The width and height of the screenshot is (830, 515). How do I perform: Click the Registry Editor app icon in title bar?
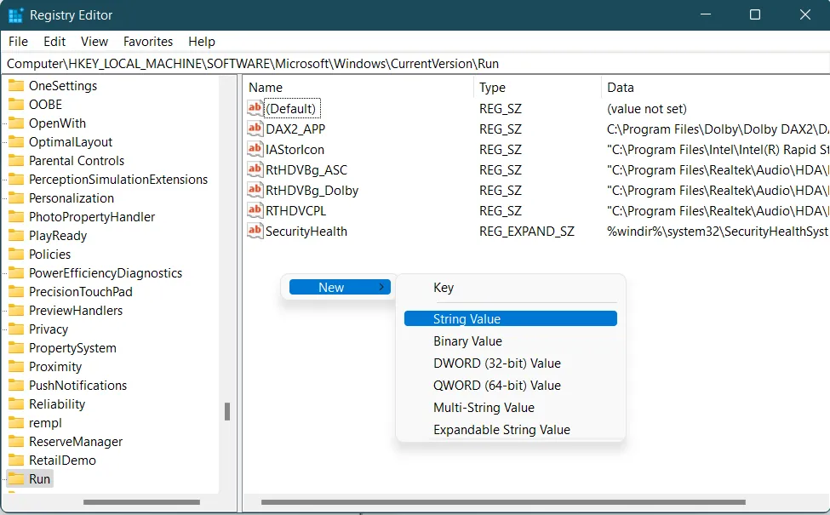coord(15,15)
